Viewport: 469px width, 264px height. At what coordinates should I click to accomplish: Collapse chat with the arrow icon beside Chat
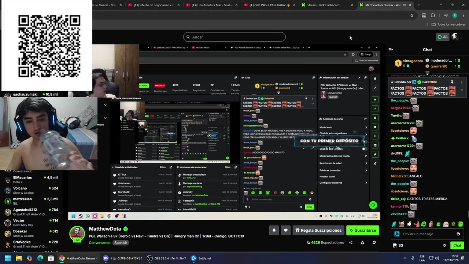pyautogui.click(x=391, y=49)
